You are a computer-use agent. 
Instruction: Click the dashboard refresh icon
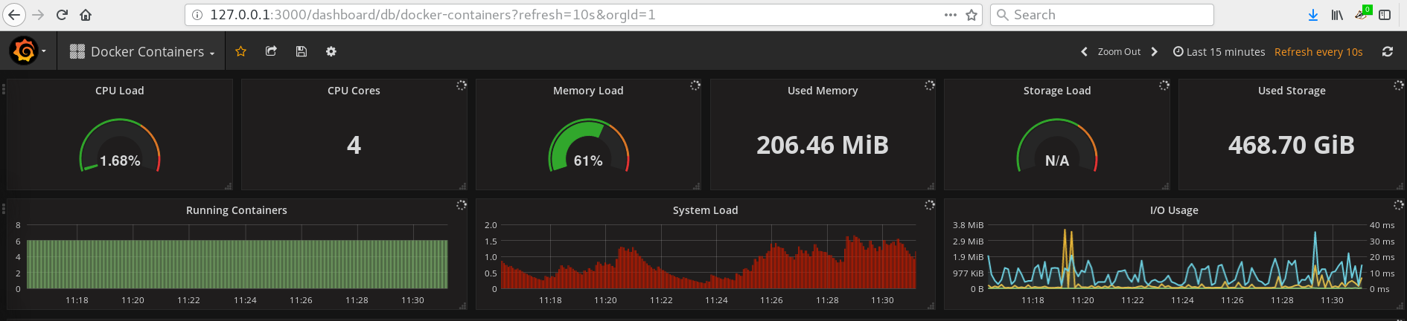[1388, 51]
